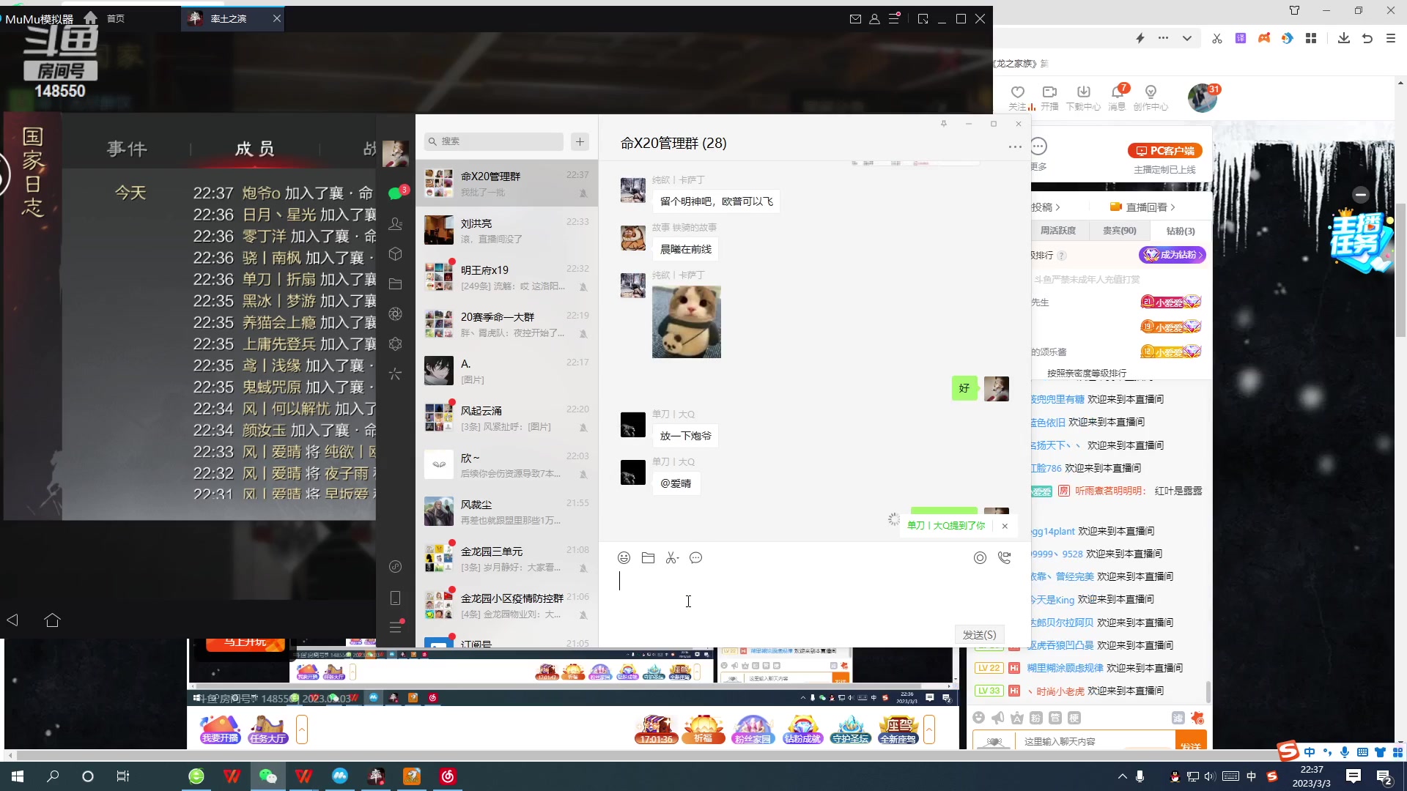Tap the Android back triangle in emulator
The image size is (1407, 791).
[x=12, y=620]
